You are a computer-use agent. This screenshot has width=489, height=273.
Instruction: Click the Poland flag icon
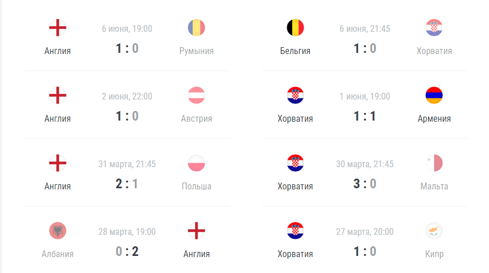pos(197,163)
